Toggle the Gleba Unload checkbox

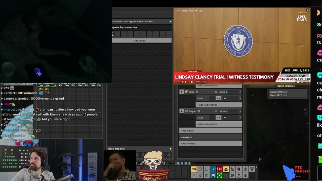pyautogui.click(x=216, y=92)
